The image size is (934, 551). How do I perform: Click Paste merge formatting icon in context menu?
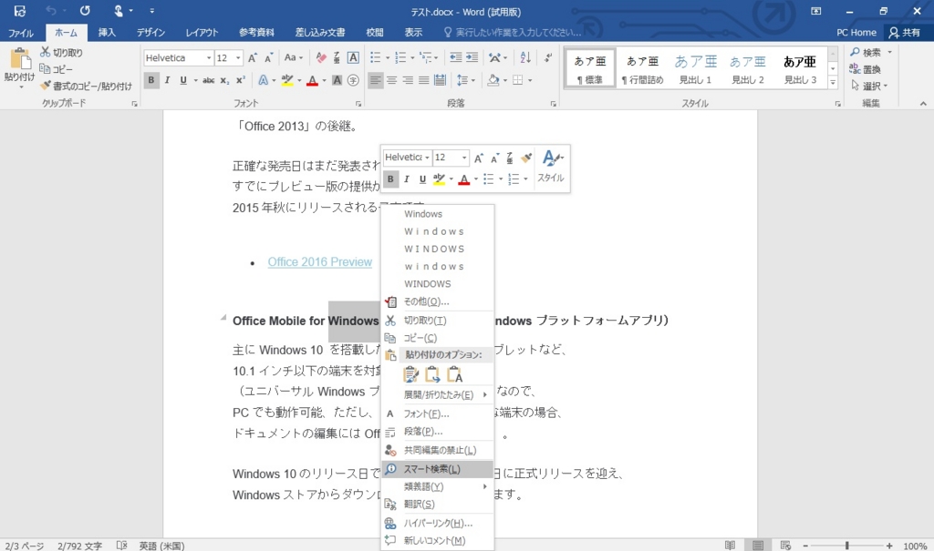coord(433,374)
